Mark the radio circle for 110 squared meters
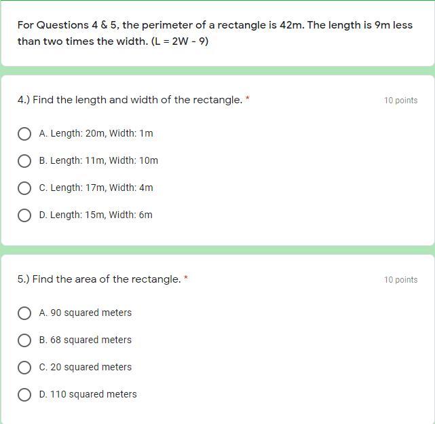435x424 pixels. 24,395
